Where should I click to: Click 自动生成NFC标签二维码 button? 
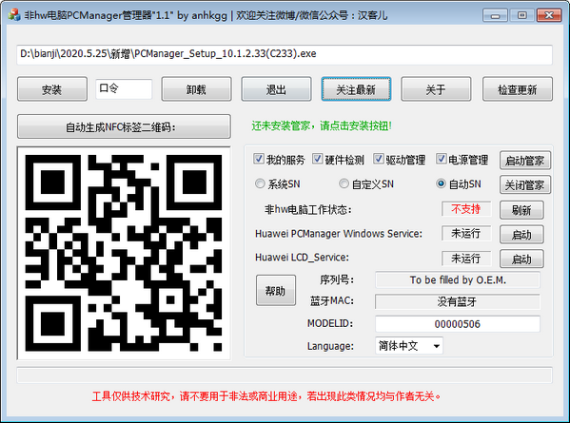(x=124, y=126)
